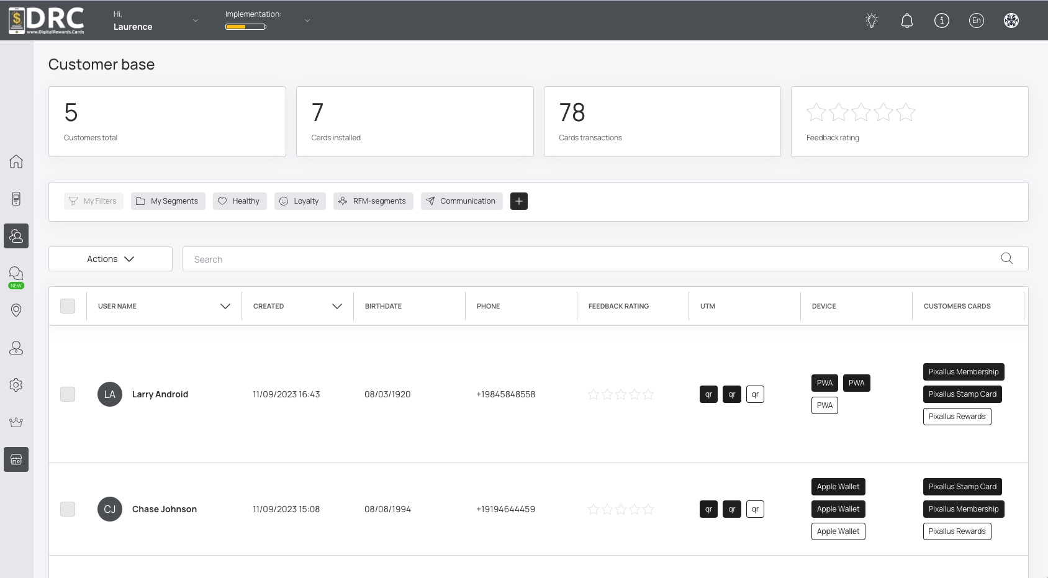Click Chase's Pixallus Stamp Card tag
Screen dimensions: 1048x578
click(962, 487)
